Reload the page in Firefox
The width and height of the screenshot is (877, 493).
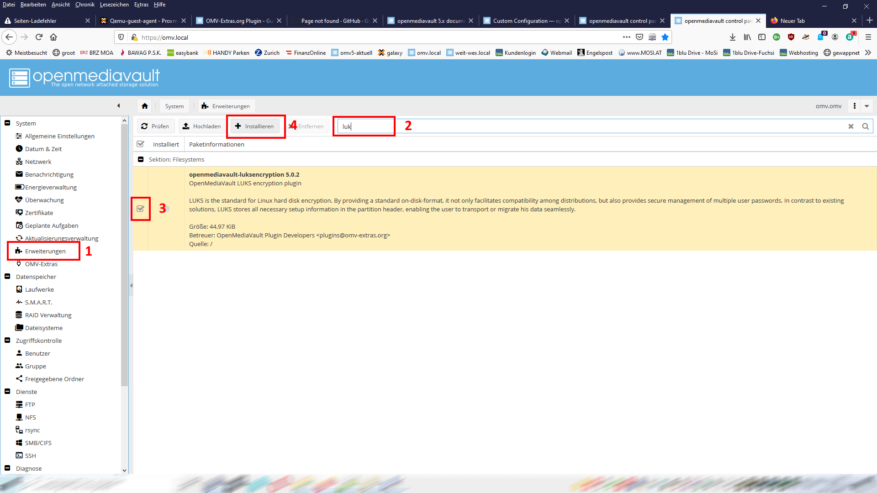39,37
